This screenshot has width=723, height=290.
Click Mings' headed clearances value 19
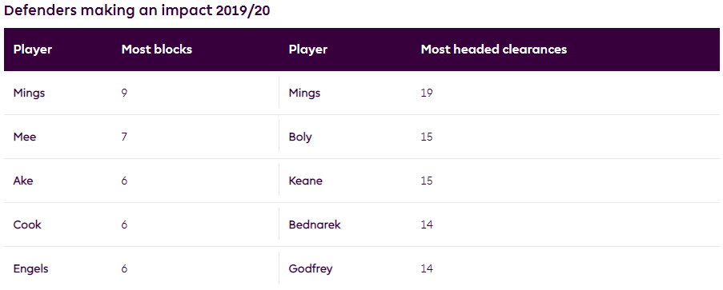coord(427,93)
